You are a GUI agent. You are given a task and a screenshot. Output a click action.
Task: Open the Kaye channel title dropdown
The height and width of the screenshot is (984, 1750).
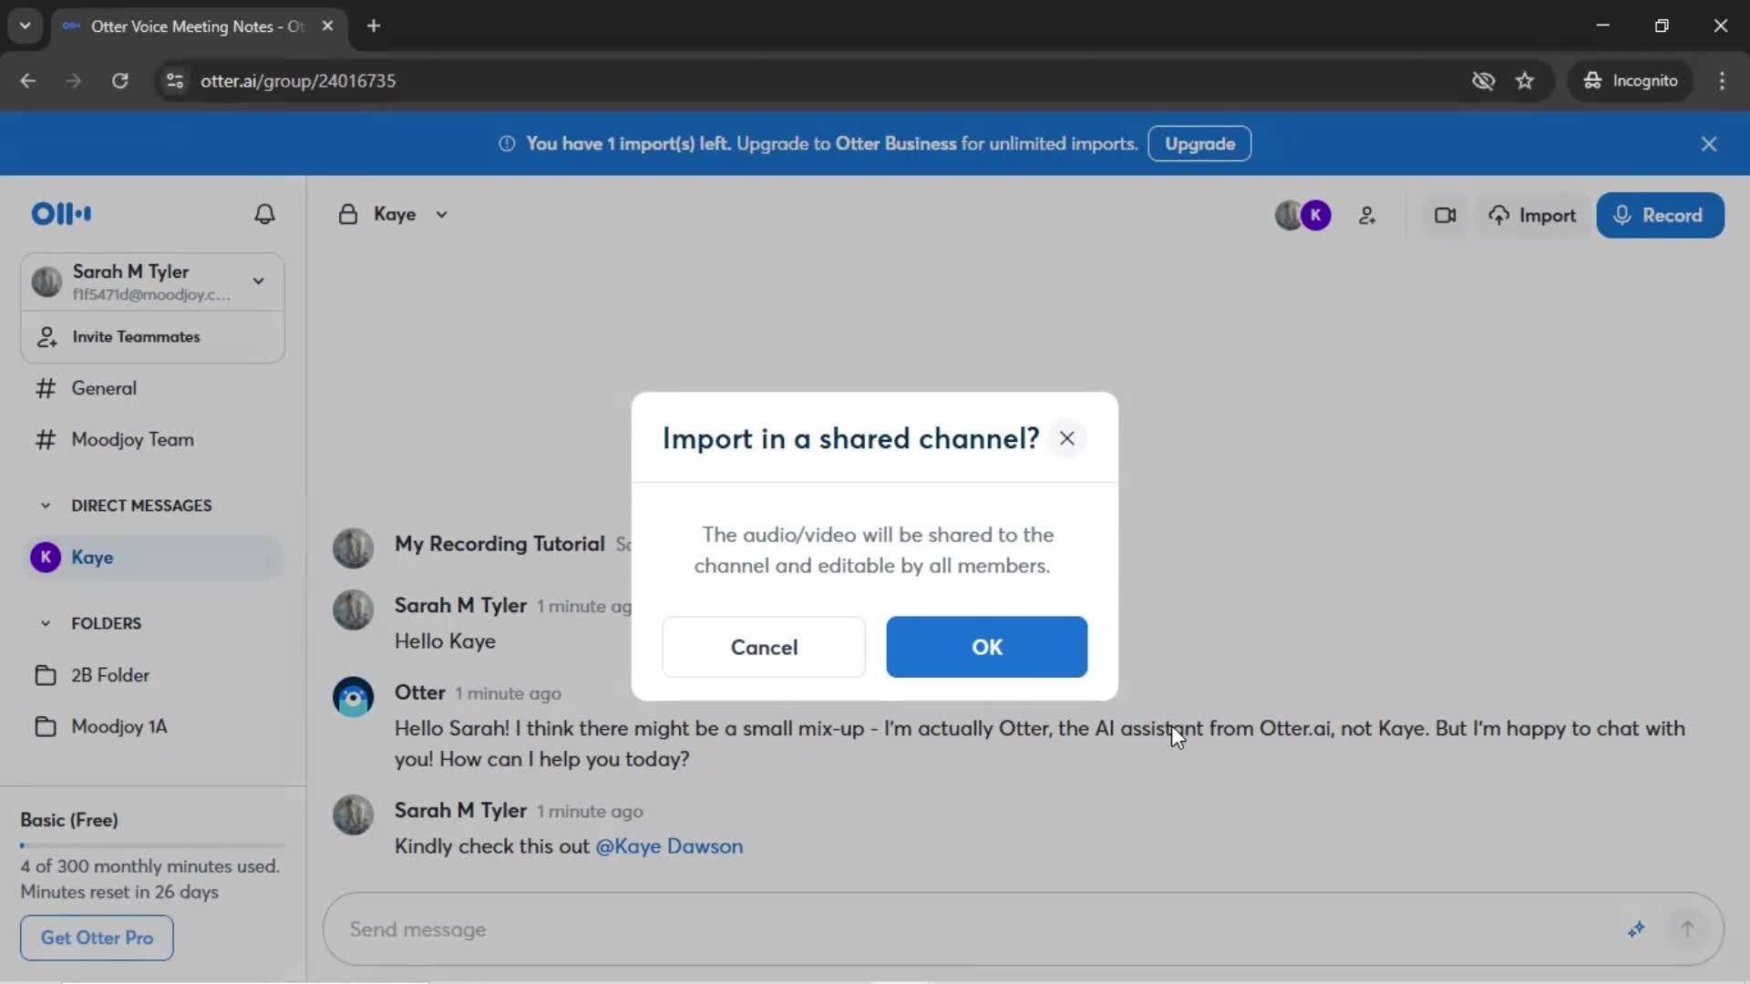tap(441, 215)
